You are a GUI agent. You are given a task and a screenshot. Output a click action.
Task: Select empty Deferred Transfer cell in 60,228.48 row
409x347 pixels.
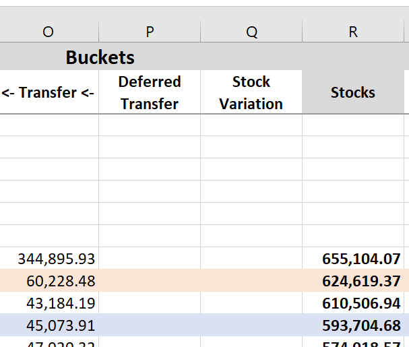(150, 280)
